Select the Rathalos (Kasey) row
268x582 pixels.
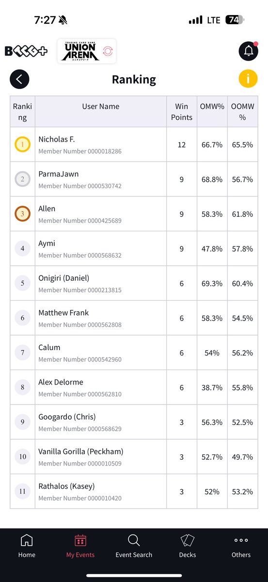tap(134, 491)
